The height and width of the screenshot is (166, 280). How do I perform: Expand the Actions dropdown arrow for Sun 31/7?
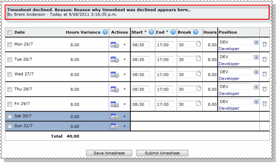[x=125, y=126]
